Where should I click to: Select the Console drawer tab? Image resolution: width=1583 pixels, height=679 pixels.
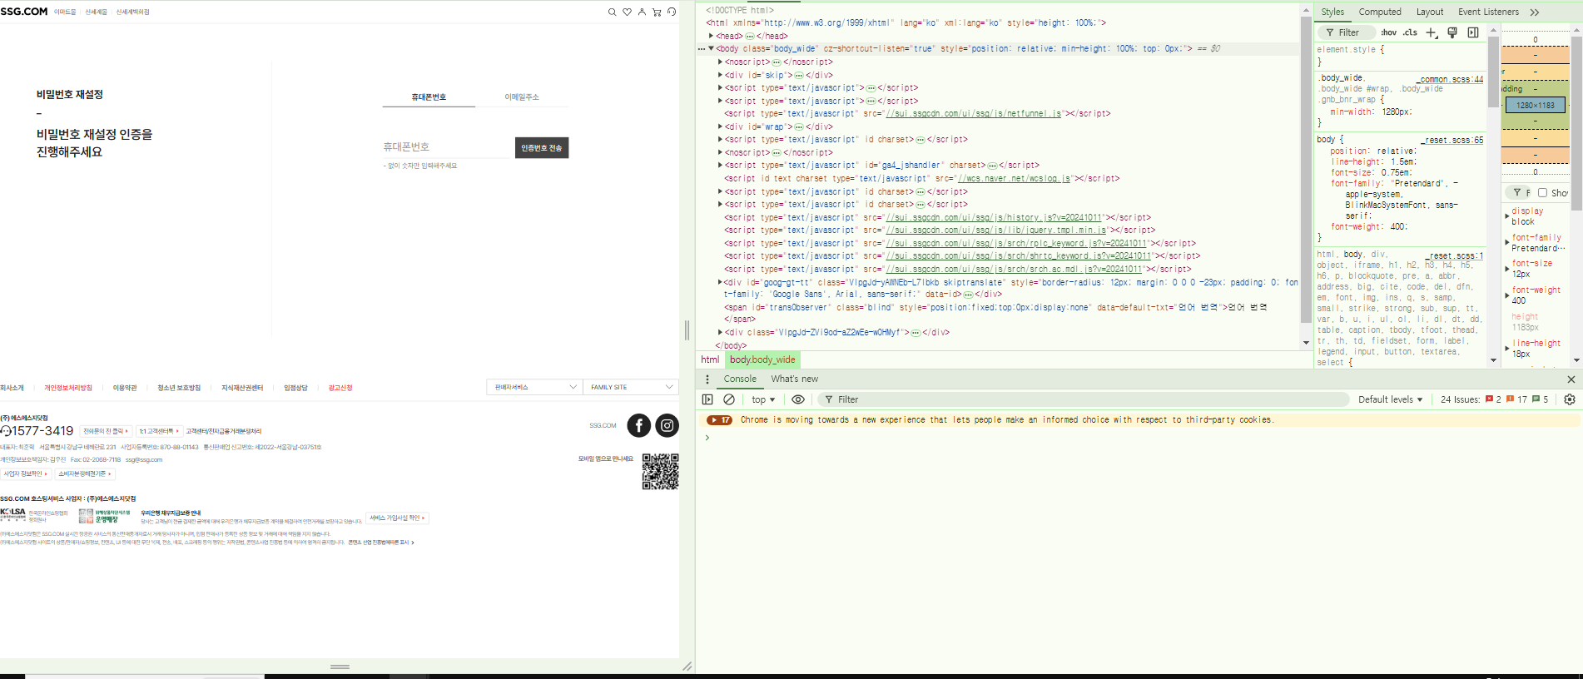click(x=740, y=379)
